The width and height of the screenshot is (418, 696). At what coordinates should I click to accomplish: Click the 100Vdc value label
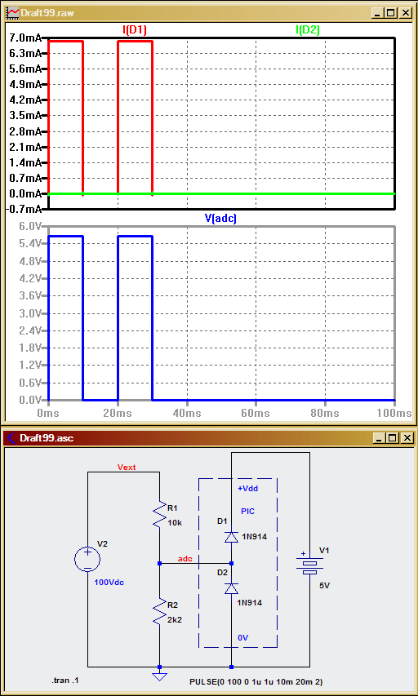pyautogui.click(x=109, y=583)
